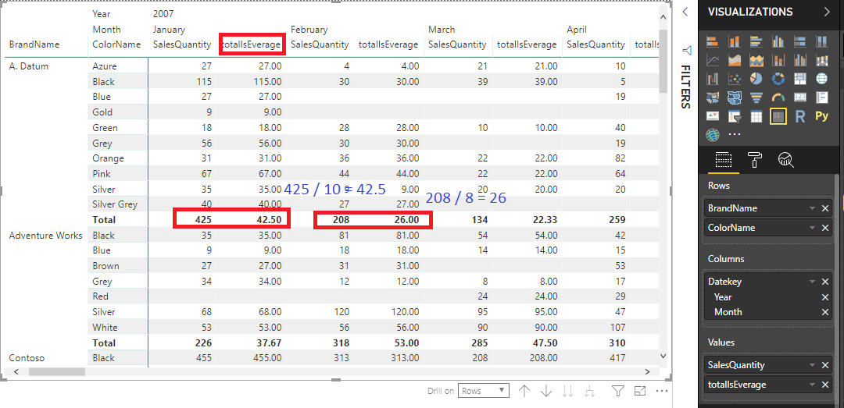Select the Card visual
The width and height of the screenshot is (844, 408).
800,98
